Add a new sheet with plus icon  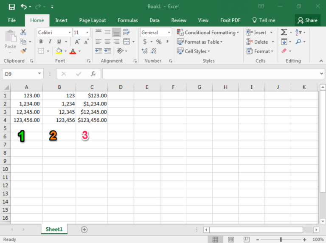pyautogui.click(x=84, y=229)
